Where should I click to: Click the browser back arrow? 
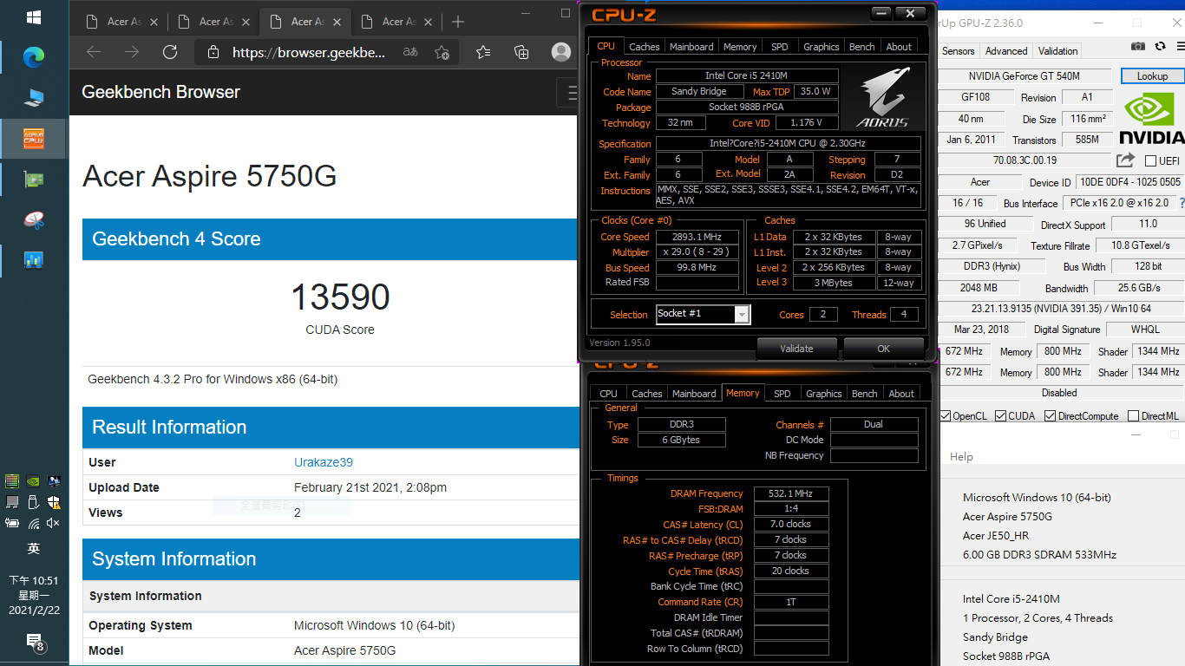click(94, 52)
